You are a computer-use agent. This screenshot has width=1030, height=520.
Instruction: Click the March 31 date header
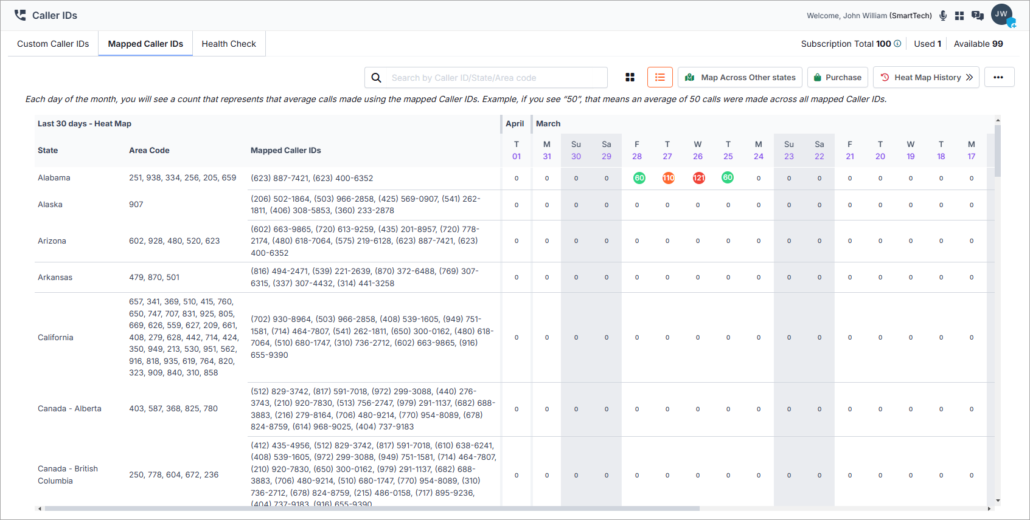point(547,150)
